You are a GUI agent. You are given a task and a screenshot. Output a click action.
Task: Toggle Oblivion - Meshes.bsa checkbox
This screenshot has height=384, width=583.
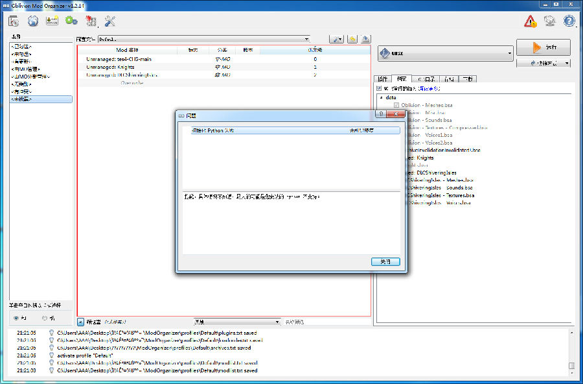(396, 105)
